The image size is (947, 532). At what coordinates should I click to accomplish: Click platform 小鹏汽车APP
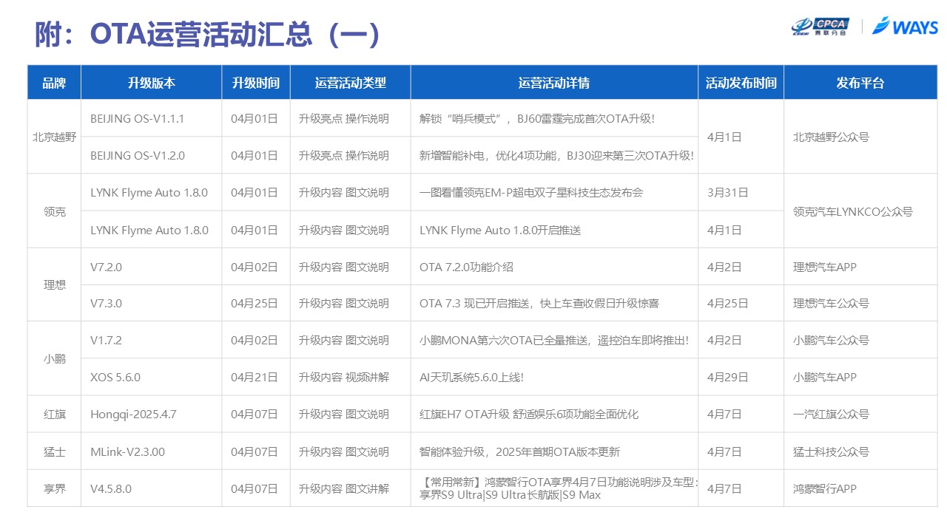[825, 377]
